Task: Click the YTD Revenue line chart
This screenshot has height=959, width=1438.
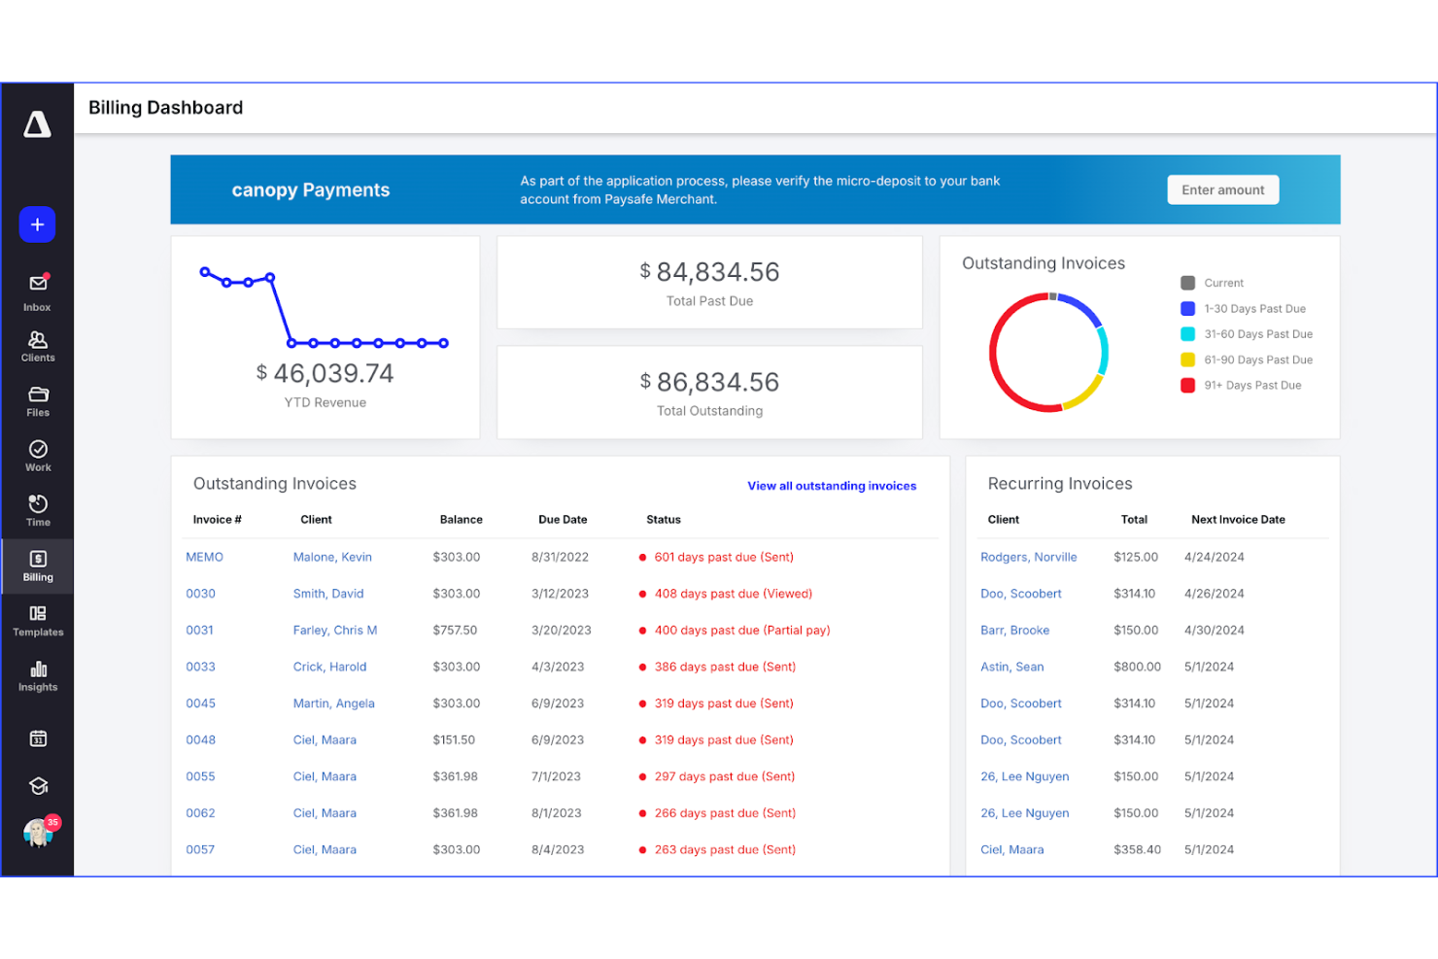Action: coord(325,308)
